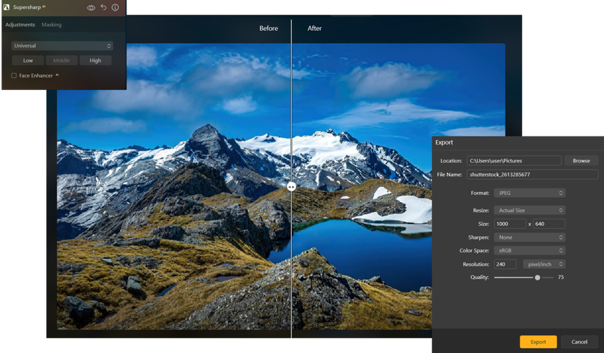Image resolution: width=604 pixels, height=353 pixels.
Task: Select the Low sharpening level
Action: point(28,60)
